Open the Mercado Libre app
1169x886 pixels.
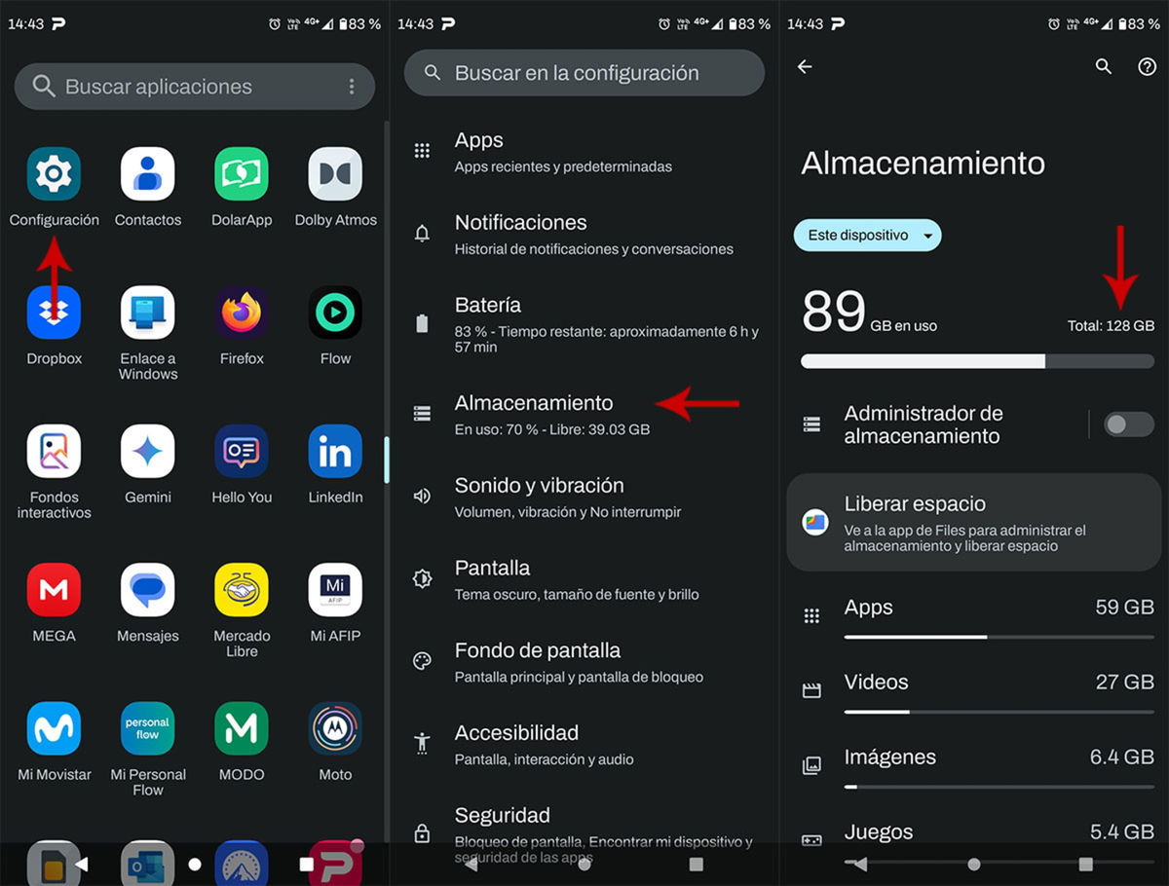point(242,590)
